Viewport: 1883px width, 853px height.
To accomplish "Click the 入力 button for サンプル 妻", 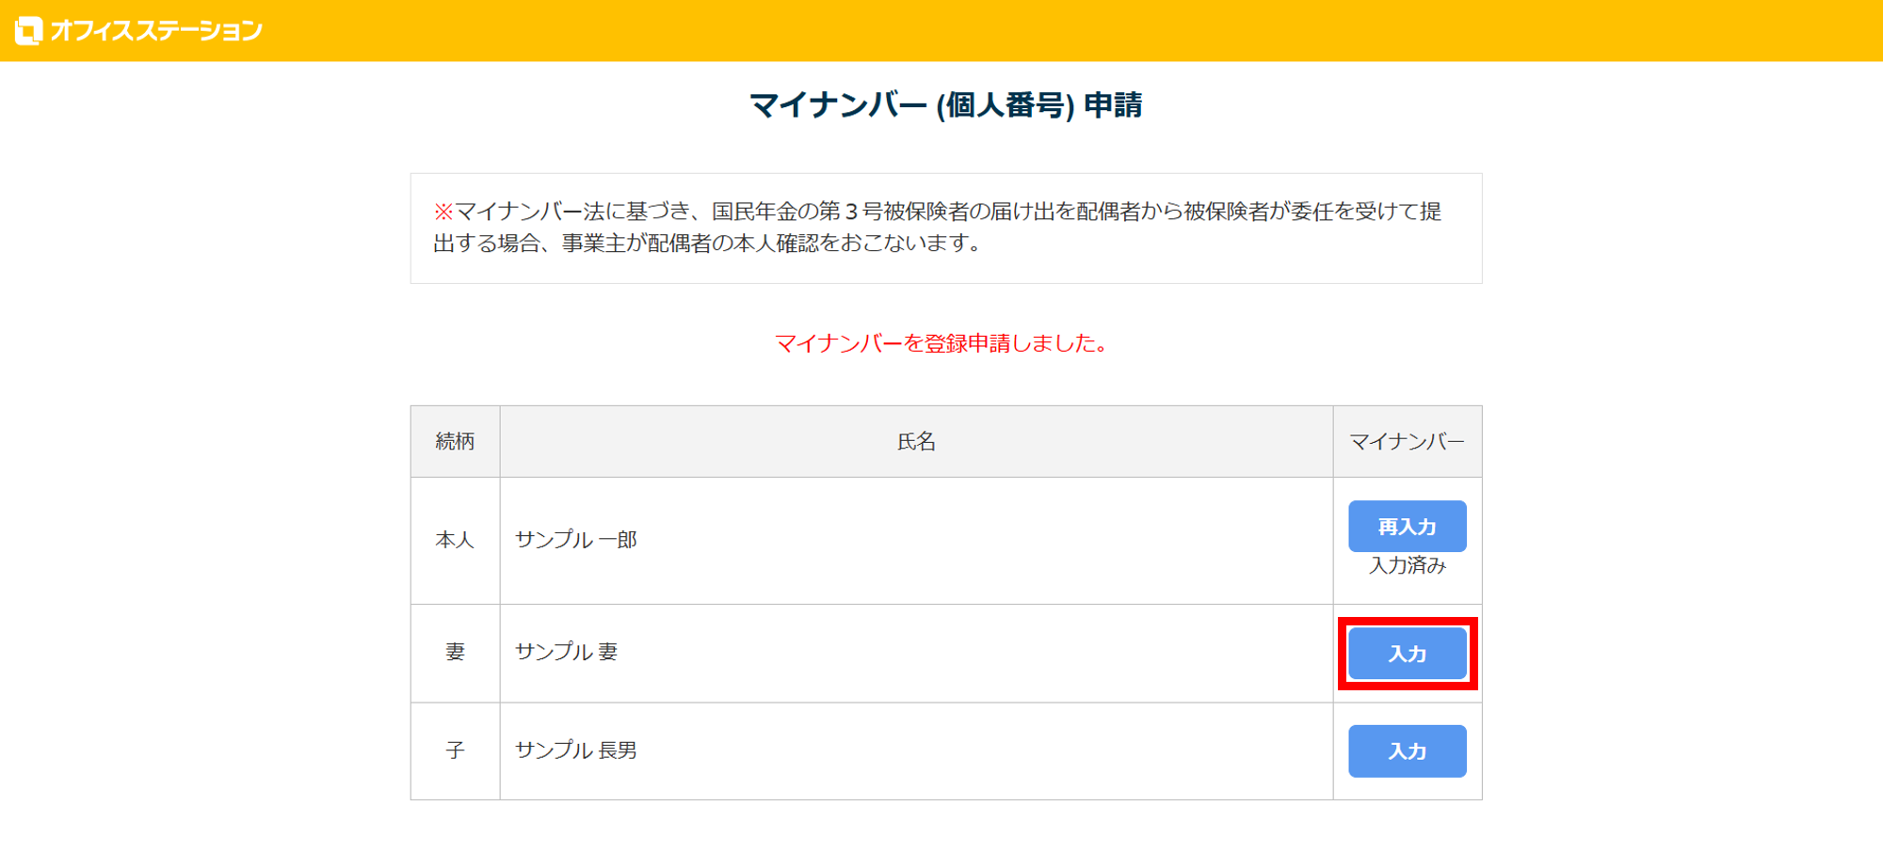I will click(x=1407, y=654).
